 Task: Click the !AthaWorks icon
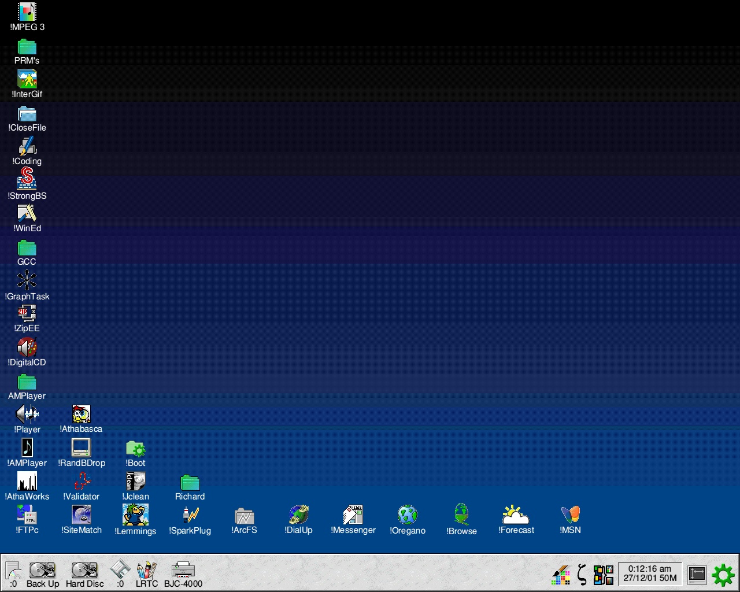click(27, 481)
